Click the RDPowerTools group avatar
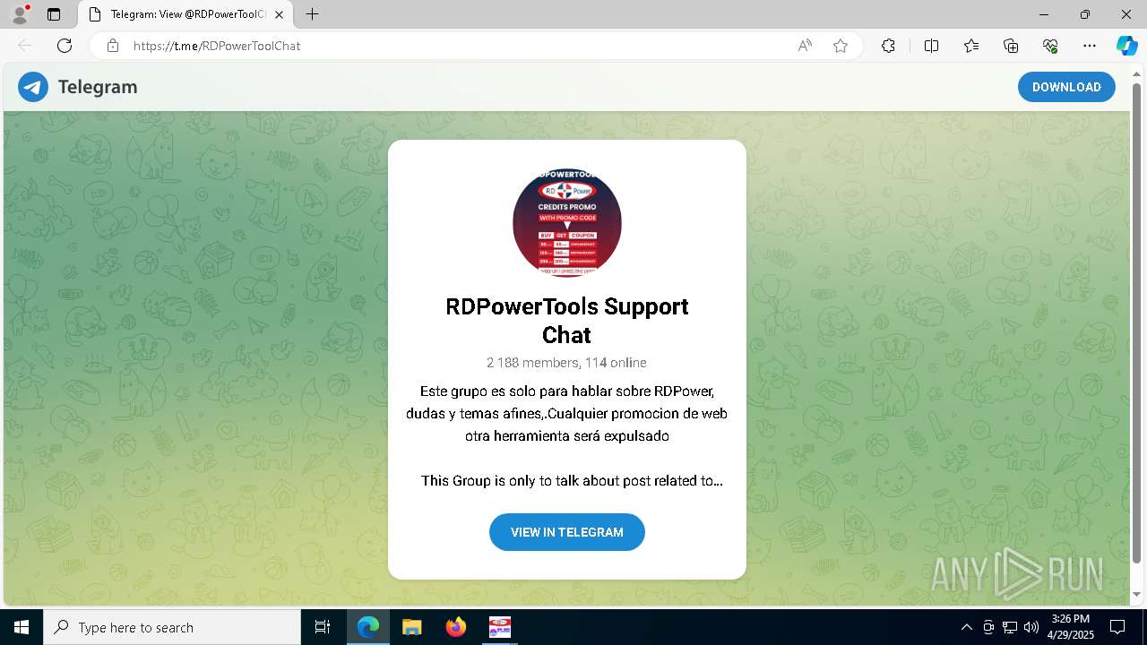Image resolution: width=1147 pixels, height=645 pixels. point(567,223)
